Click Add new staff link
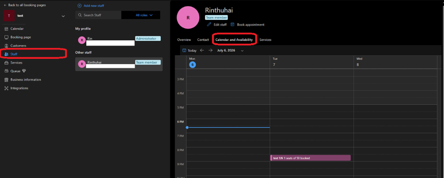The width and height of the screenshot is (444, 178). coord(91,6)
